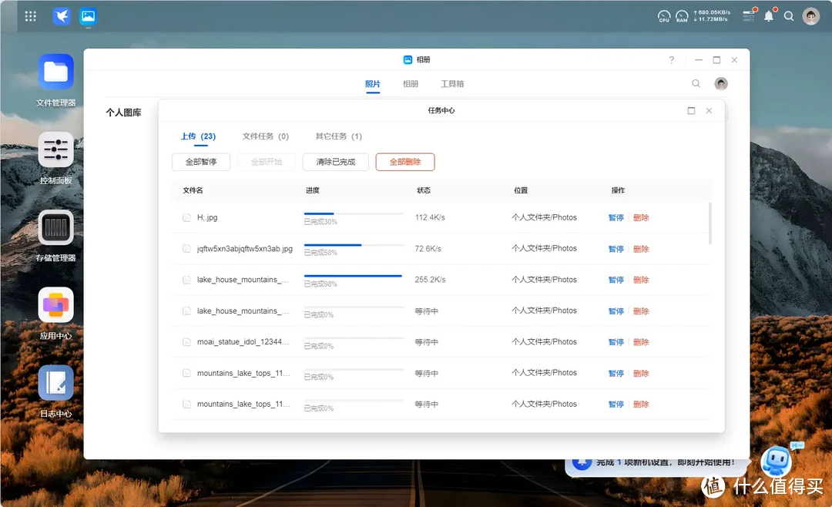Click the AI assistant robot at bottom-right
The image size is (832, 507).
(777, 461)
